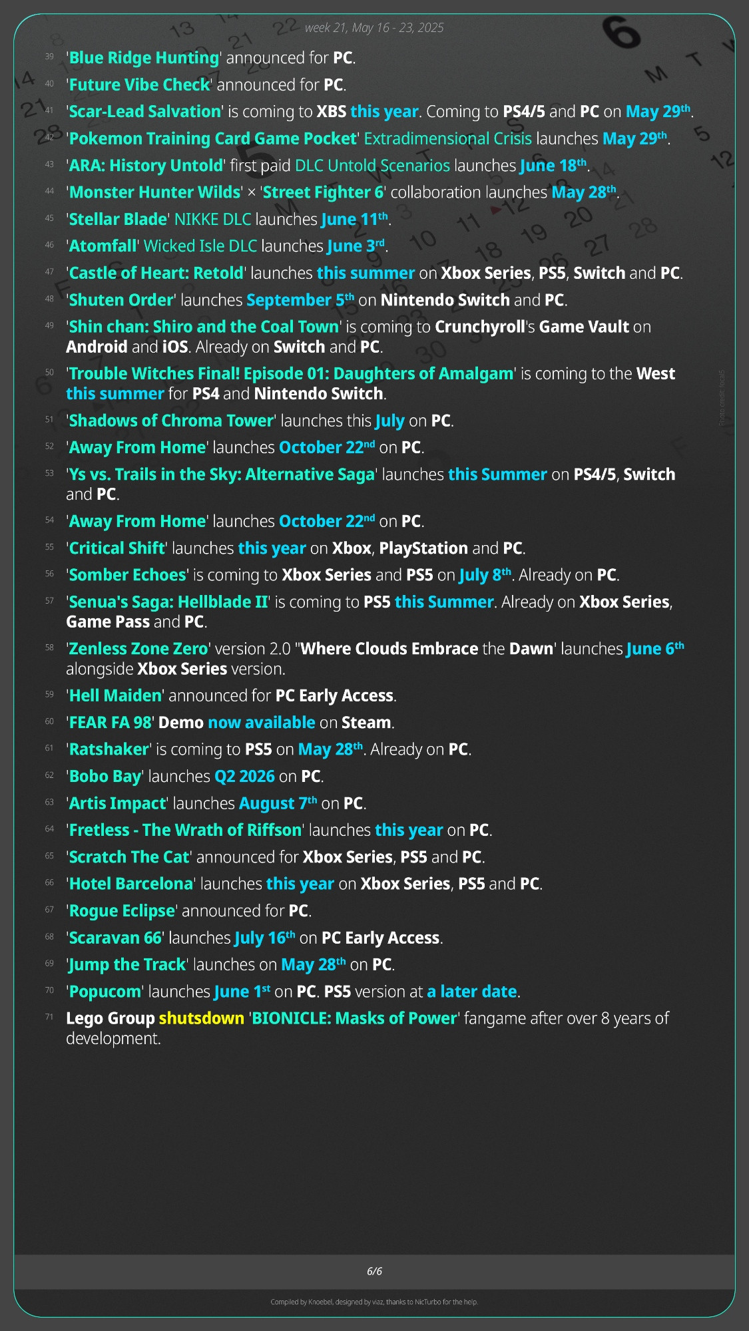Click the 'Senua's Saga: Hellblade II' title
This screenshot has height=1331, width=749.
(168, 602)
